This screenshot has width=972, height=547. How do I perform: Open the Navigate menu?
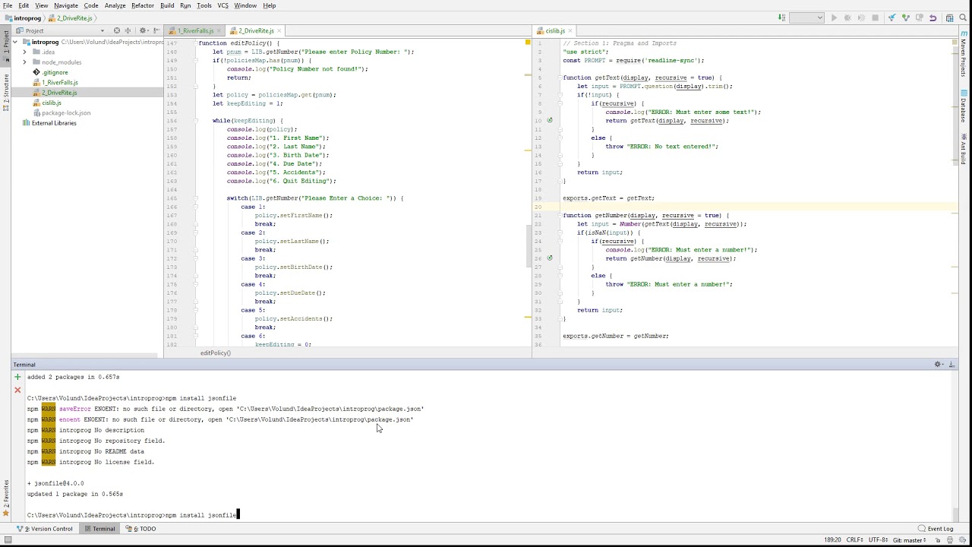pyautogui.click(x=66, y=5)
